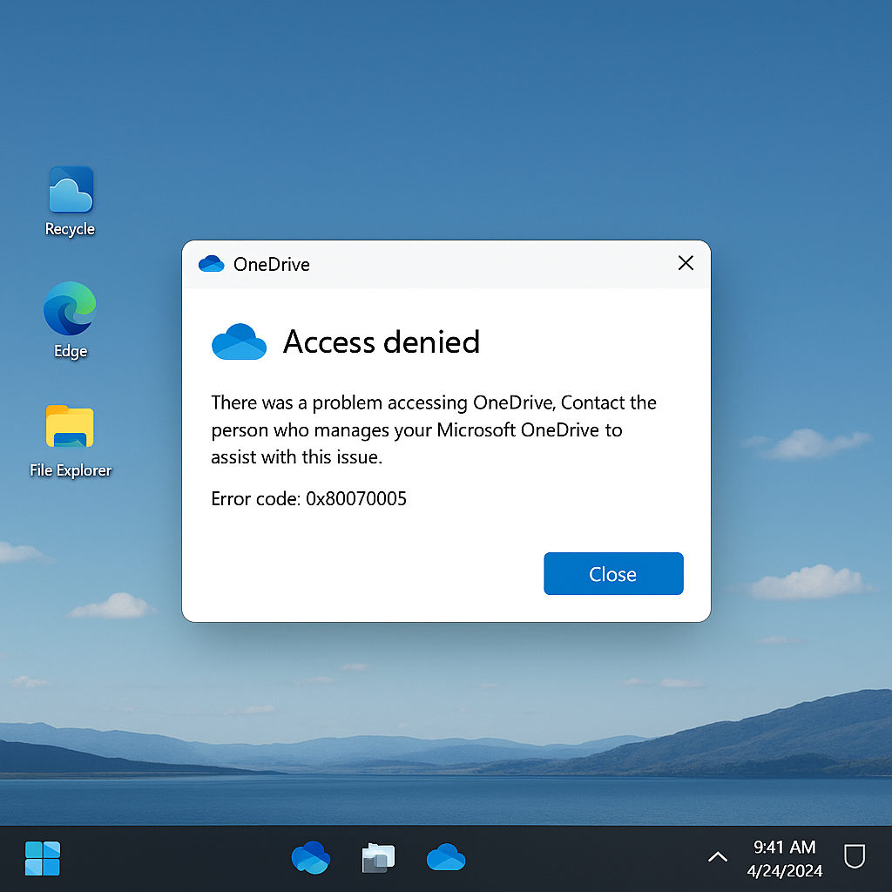This screenshot has height=892, width=892.
Task: Open File Explorer desktop shortcut
Action: tap(71, 442)
